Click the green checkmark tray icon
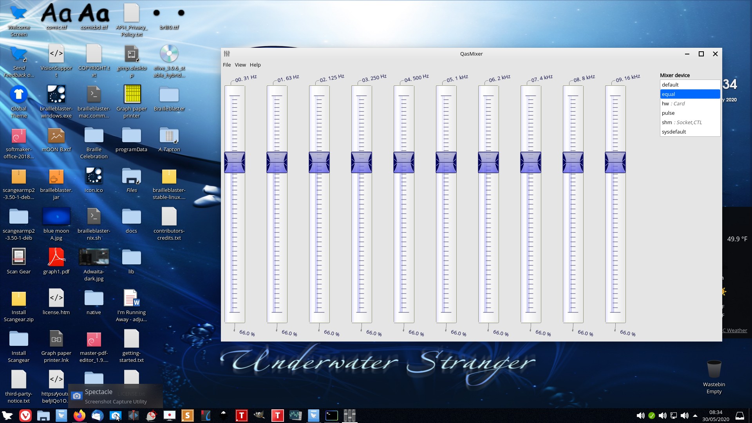Image resolution: width=752 pixels, height=423 pixels. [652, 416]
